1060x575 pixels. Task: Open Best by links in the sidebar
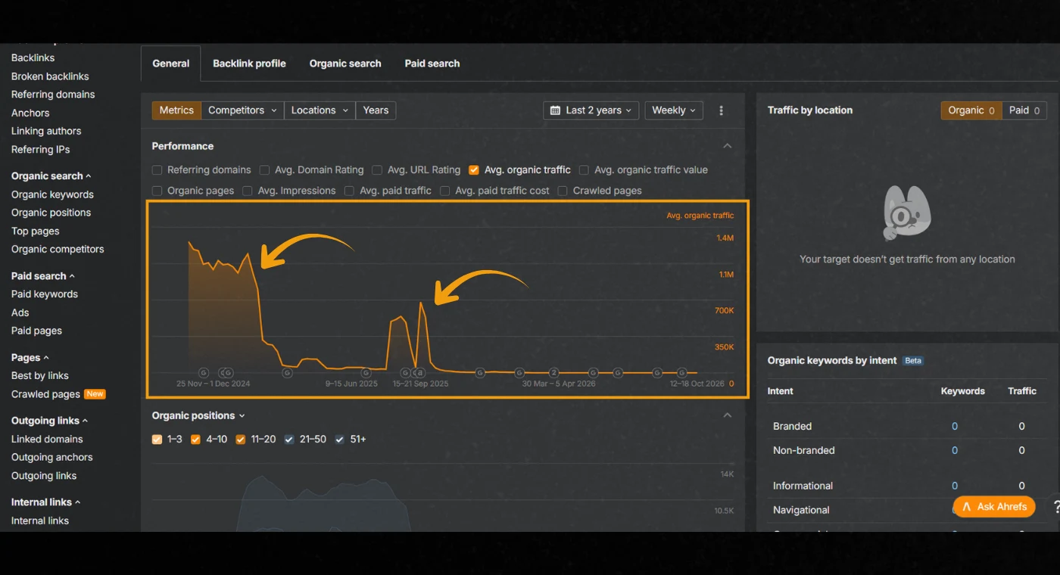[40, 376]
